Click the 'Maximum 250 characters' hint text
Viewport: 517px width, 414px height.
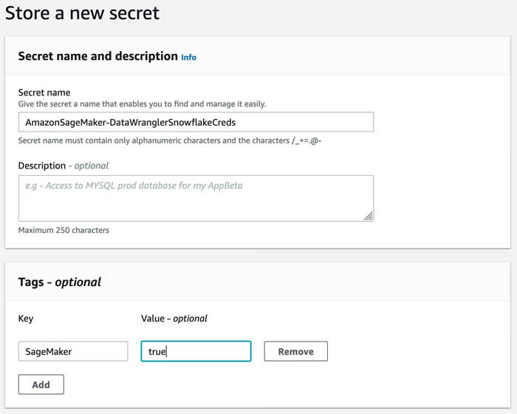pyautogui.click(x=64, y=230)
